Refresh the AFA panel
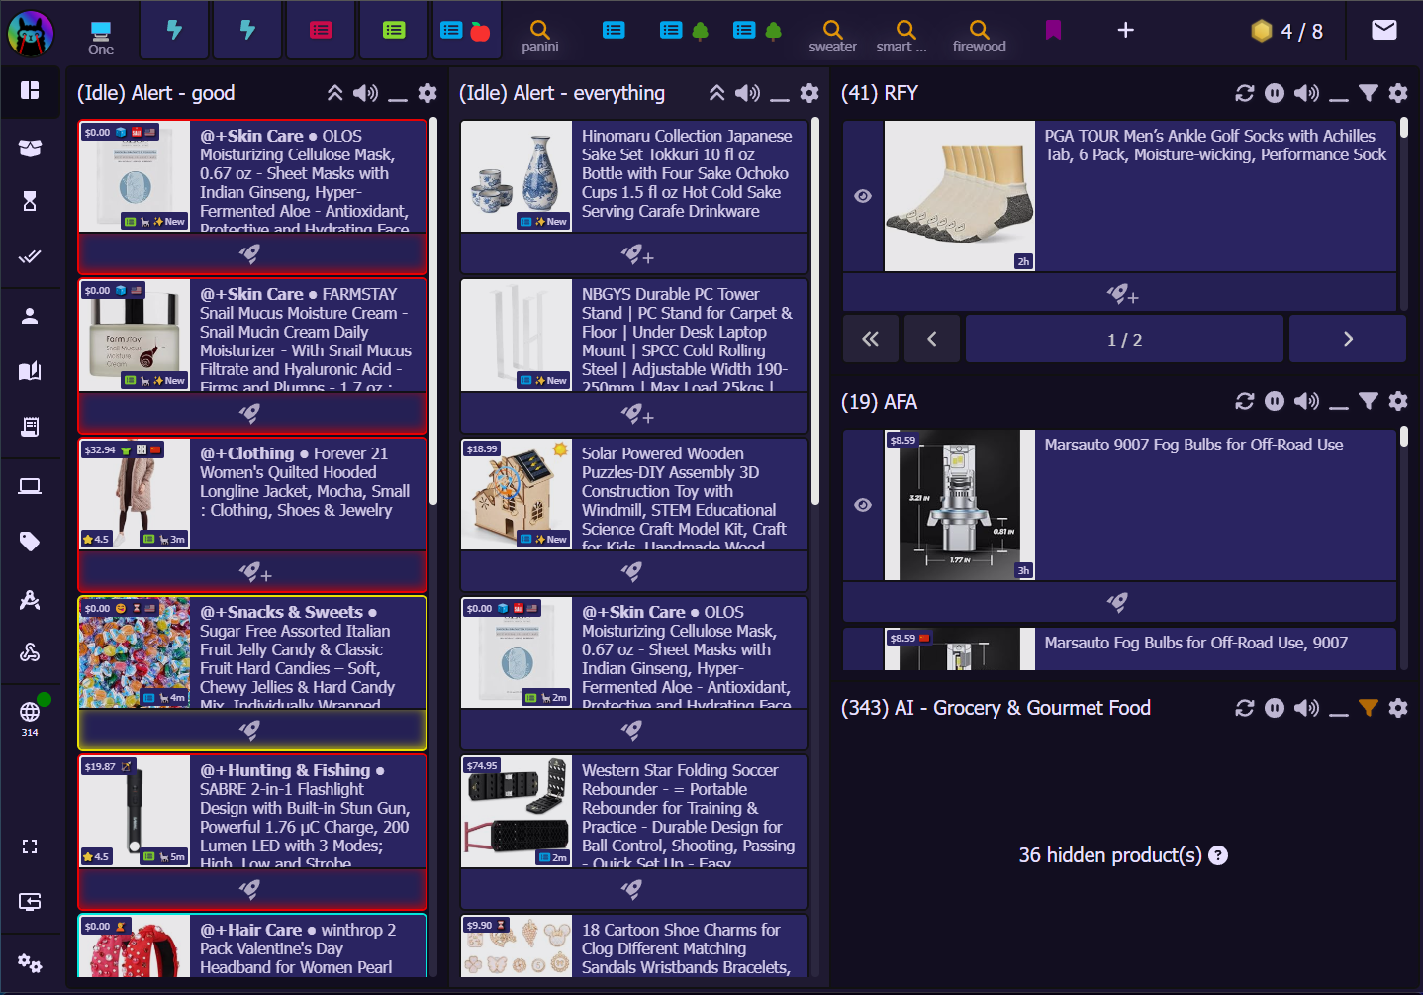 click(1245, 401)
